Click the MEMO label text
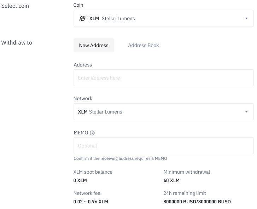This screenshot has height=209, width=257. tap(81, 133)
